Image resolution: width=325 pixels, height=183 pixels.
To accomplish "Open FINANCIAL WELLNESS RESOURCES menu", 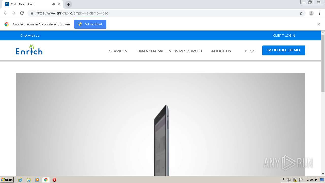I will [x=169, y=51].
